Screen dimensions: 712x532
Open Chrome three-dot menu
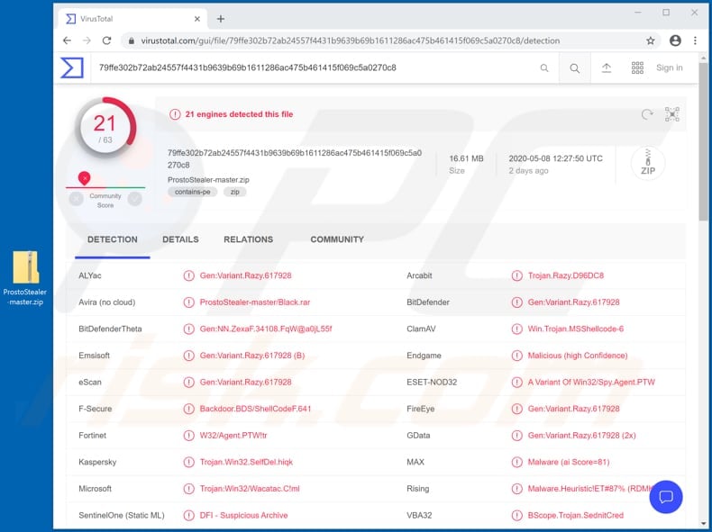point(695,41)
